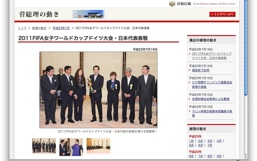Click the red arrow bullet beside 福島県下訪問
The height and width of the screenshot is (161, 257).
click(x=190, y=70)
